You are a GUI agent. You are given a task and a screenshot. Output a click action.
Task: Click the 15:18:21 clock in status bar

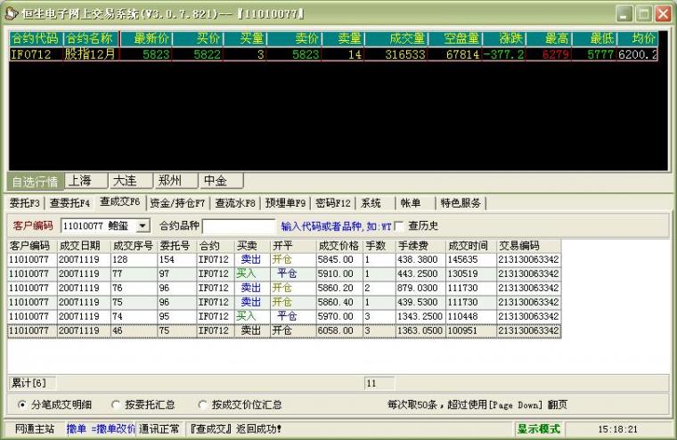[x=617, y=429]
